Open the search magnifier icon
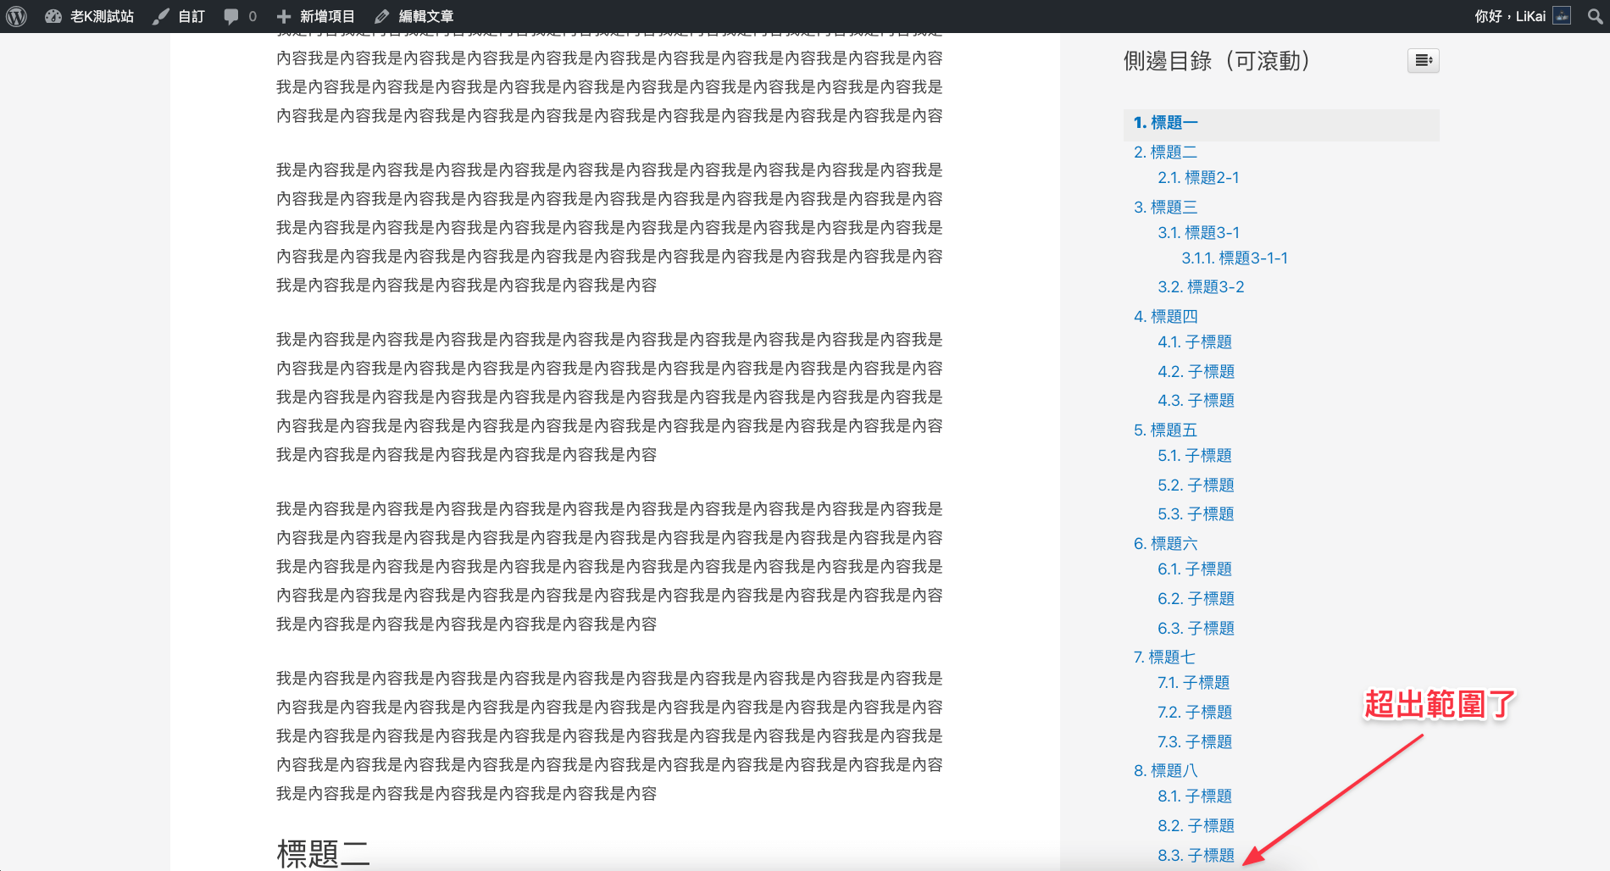The width and height of the screenshot is (1610, 871). [1595, 16]
